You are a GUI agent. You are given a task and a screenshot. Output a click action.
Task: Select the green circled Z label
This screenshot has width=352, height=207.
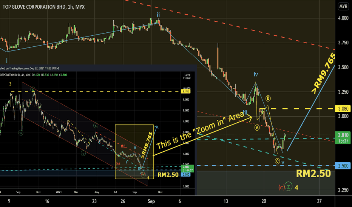[x=289, y=186]
